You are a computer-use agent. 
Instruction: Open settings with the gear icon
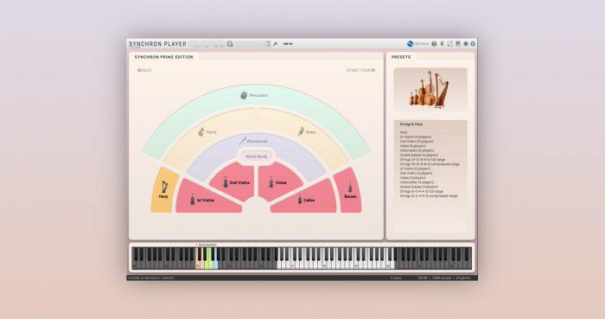[x=473, y=44]
